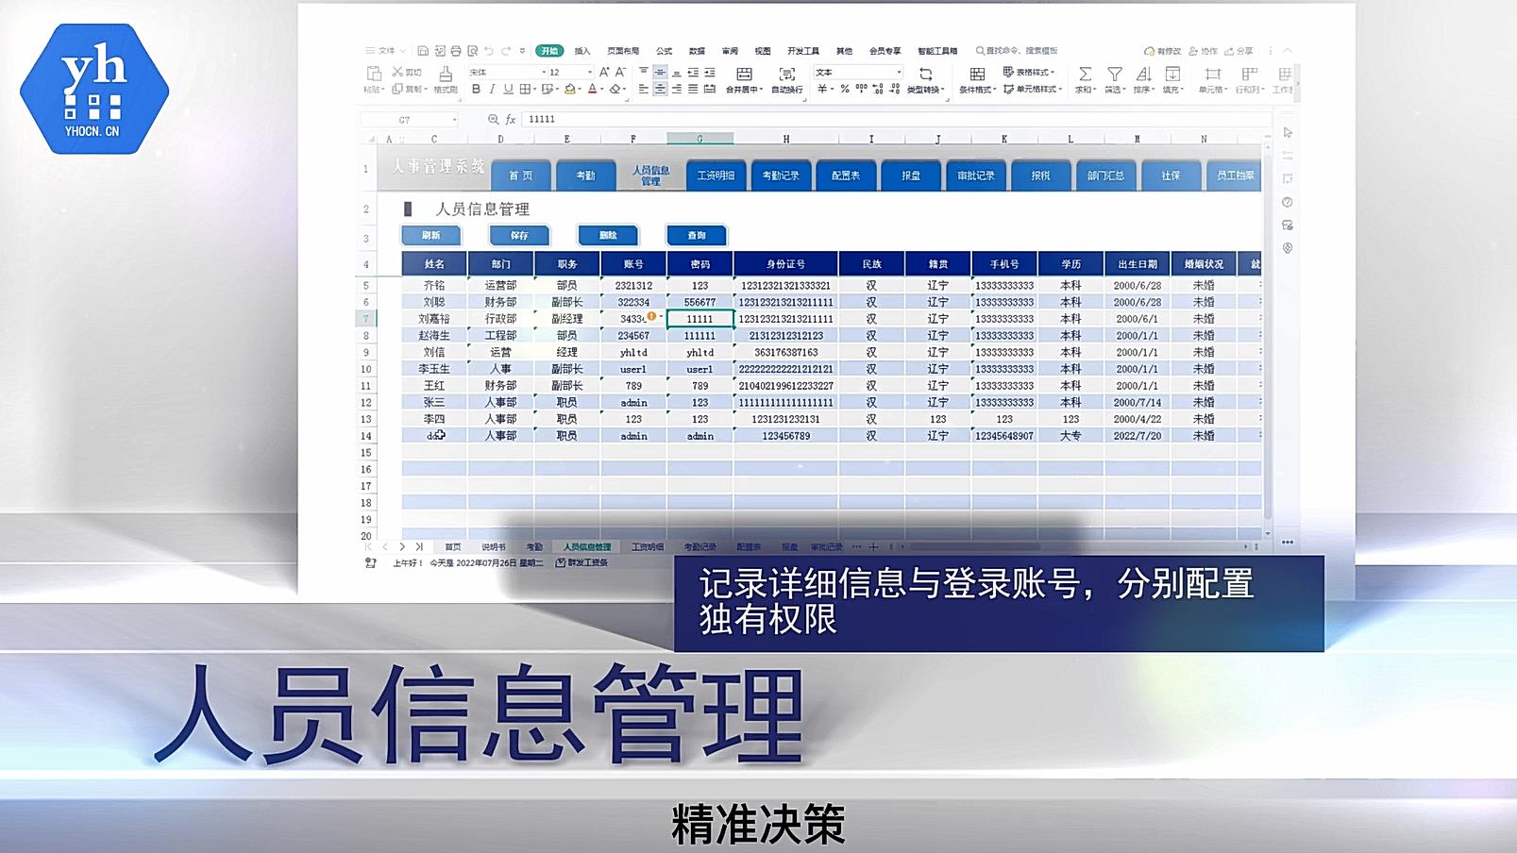Click the formula bar containing 11111
Screen dimensions: 1517x853
point(850,120)
